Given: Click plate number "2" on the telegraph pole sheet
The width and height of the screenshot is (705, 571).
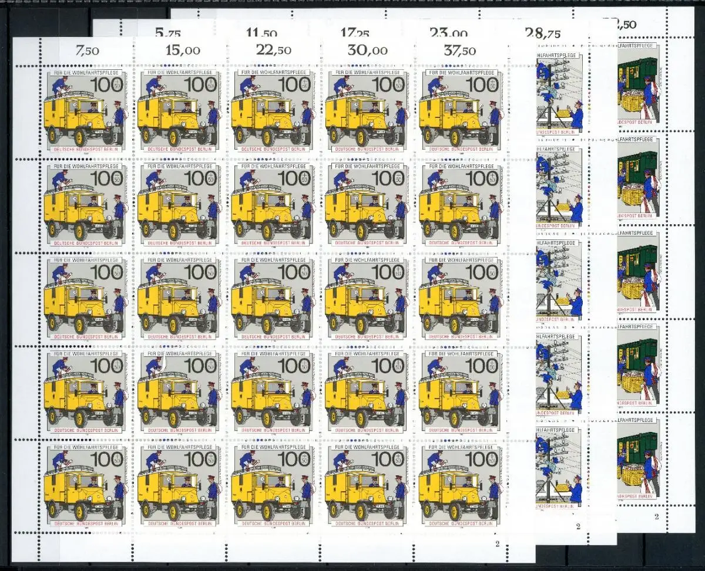Looking at the screenshot, I should pyautogui.click(x=578, y=526).
